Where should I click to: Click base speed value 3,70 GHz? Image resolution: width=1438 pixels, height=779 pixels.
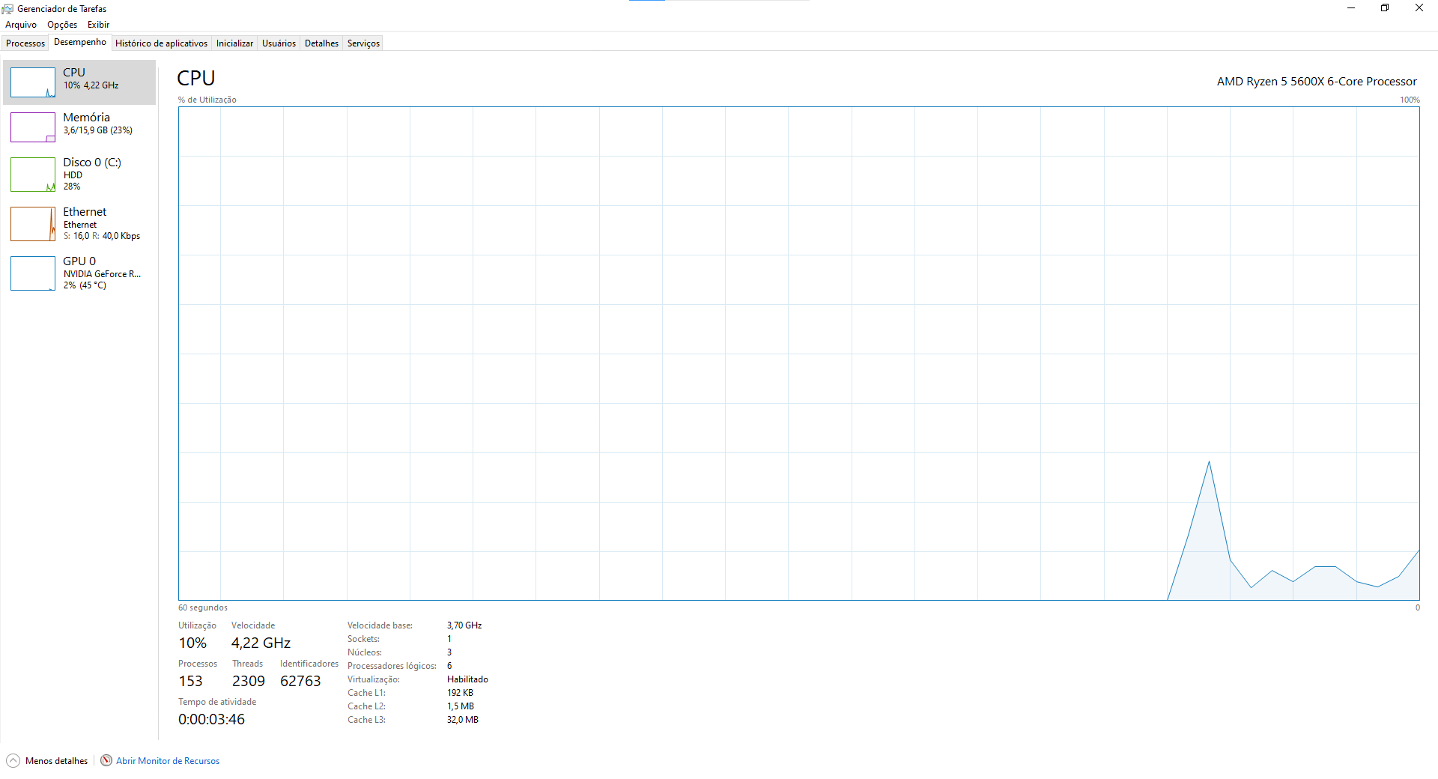tap(464, 625)
